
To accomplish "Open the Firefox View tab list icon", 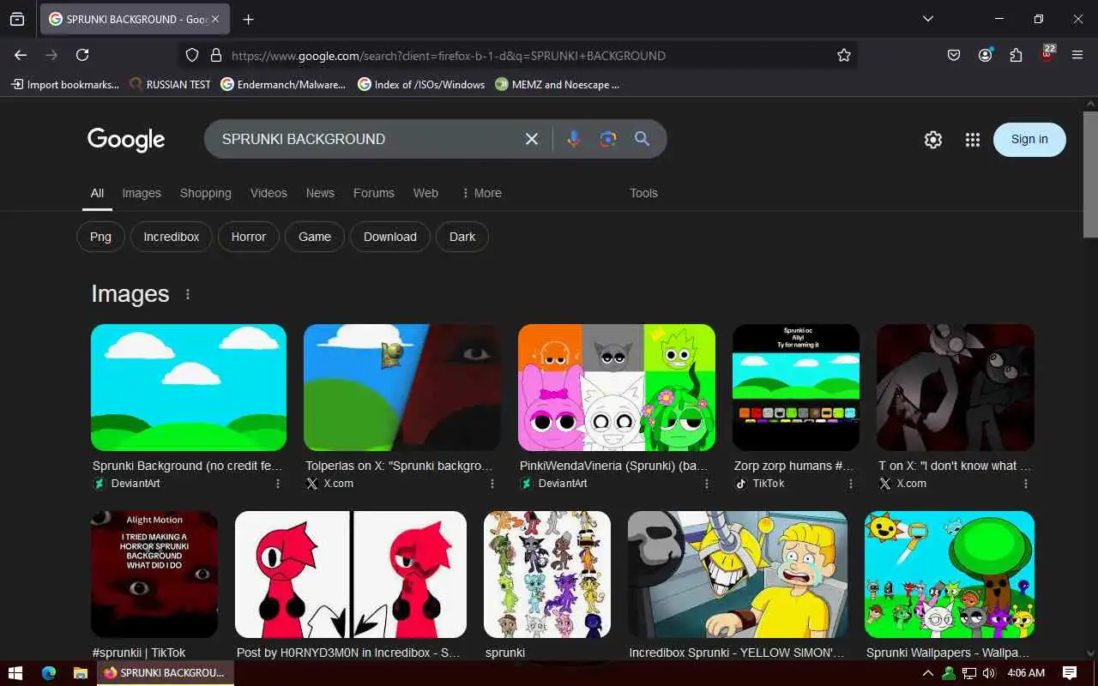I will point(17,19).
